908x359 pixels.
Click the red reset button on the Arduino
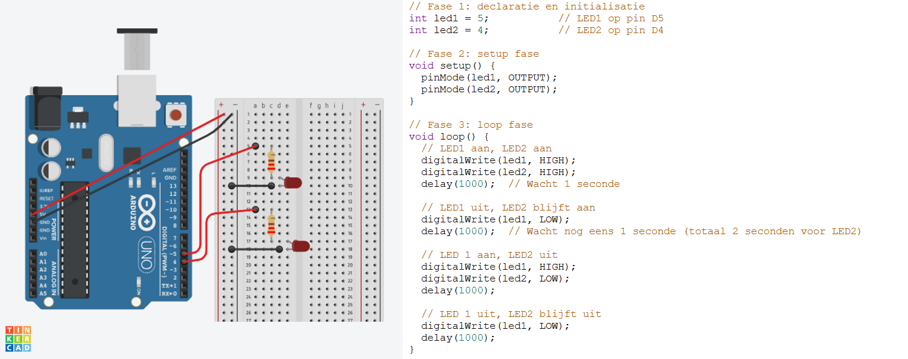point(175,115)
